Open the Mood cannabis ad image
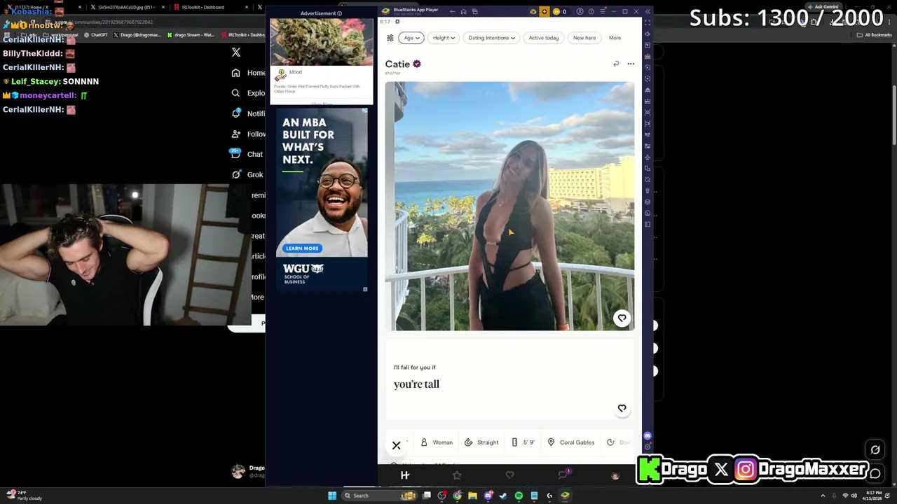 click(322, 42)
